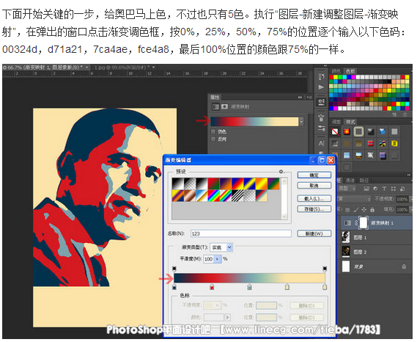This screenshot has width=417, height=342.
Task: Click the New (新建) gradient button
Action: click(x=314, y=233)
